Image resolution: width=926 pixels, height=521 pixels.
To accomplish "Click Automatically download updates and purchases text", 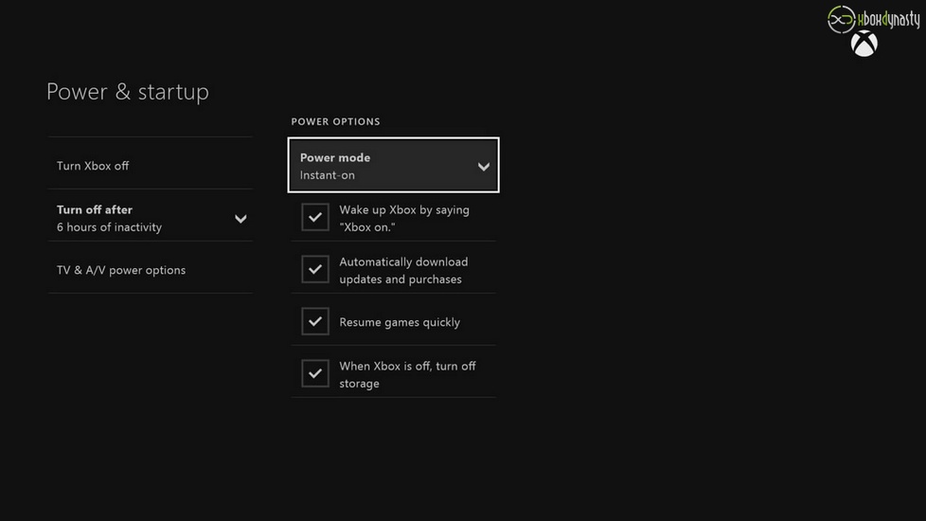I will pos(403,270).
